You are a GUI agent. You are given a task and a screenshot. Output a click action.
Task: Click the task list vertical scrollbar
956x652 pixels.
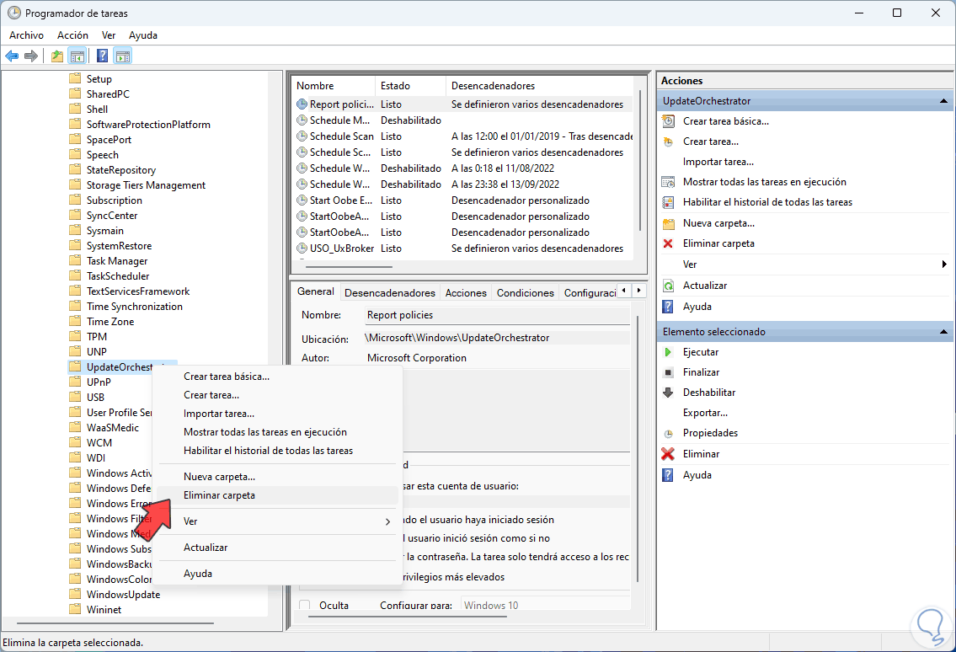tap(639, 160)
